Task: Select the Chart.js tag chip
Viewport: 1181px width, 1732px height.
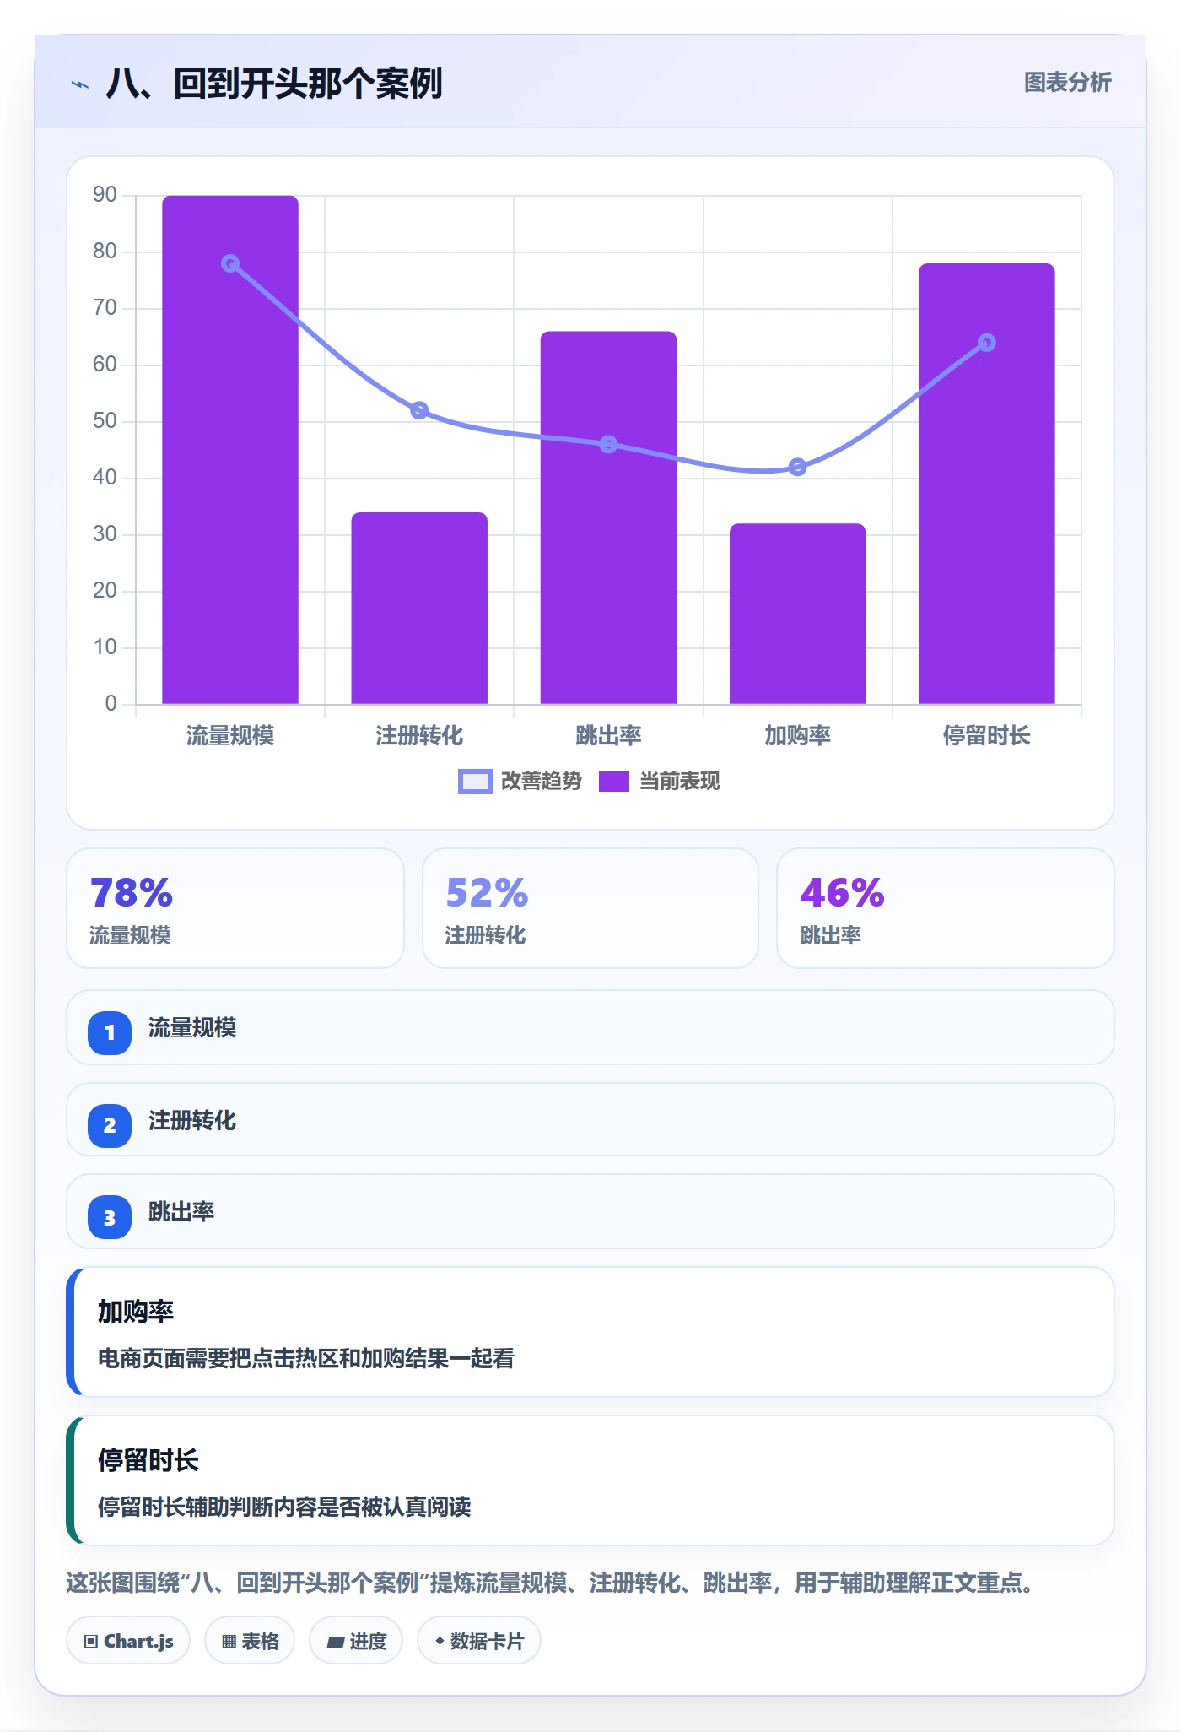Action: [x=128, y=1641]
